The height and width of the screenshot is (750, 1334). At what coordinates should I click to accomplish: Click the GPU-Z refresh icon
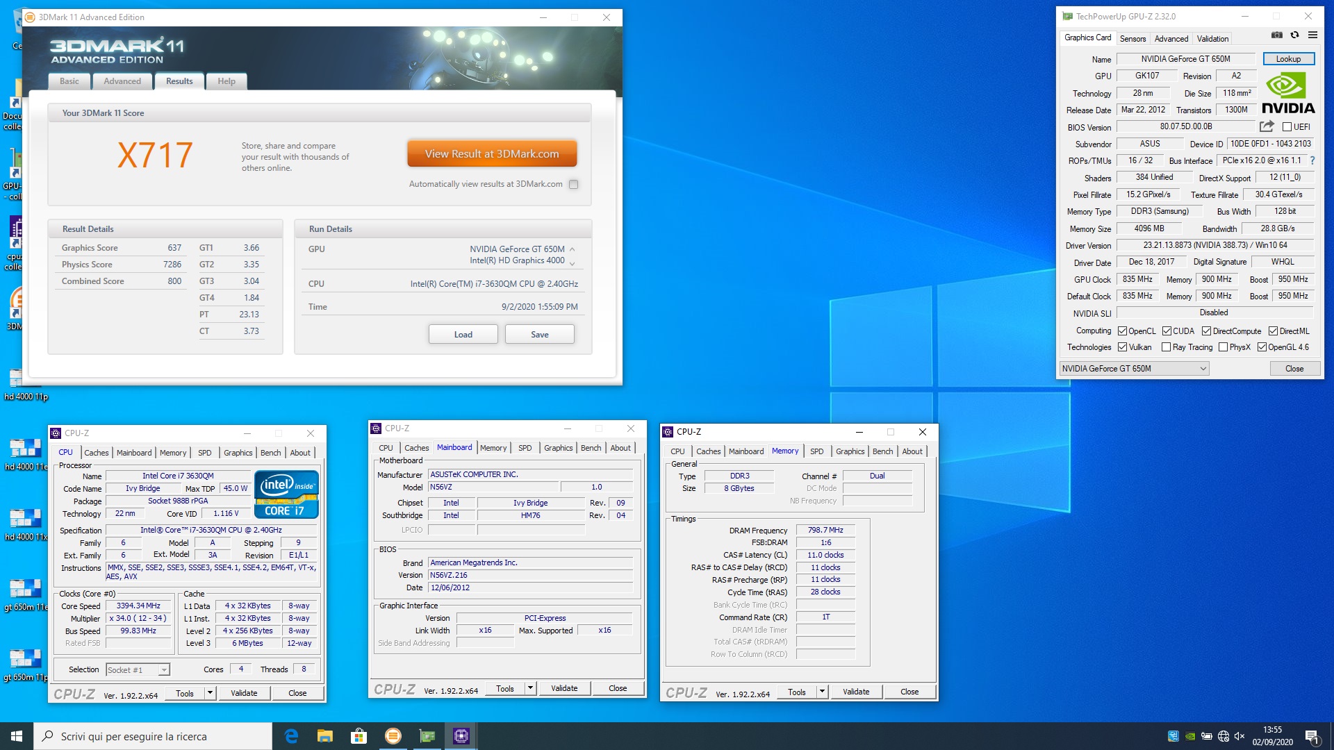point(1294,35)
